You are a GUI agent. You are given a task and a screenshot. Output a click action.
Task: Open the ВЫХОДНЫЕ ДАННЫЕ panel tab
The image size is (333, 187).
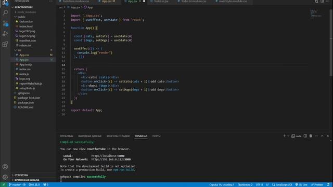click(x=90, y=136)
